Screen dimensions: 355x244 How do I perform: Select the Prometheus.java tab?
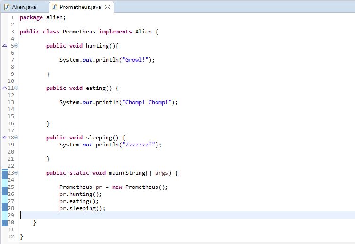(x=80, y=7)
